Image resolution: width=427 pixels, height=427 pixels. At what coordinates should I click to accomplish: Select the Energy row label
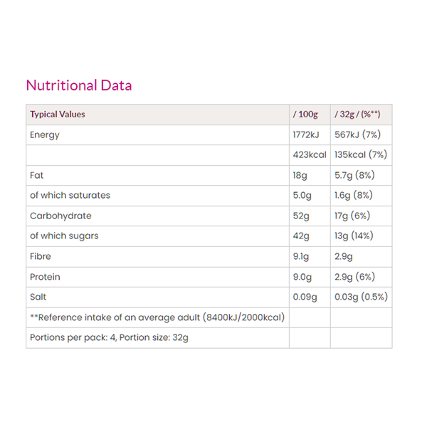(44, 135)
